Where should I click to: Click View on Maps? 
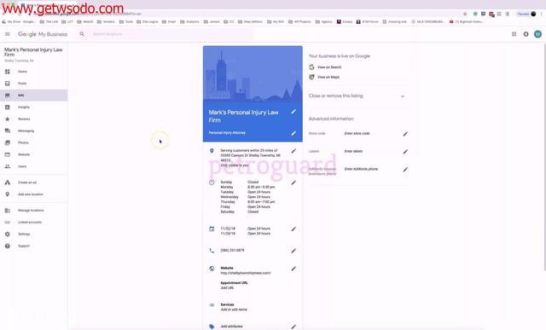[328, 77]
